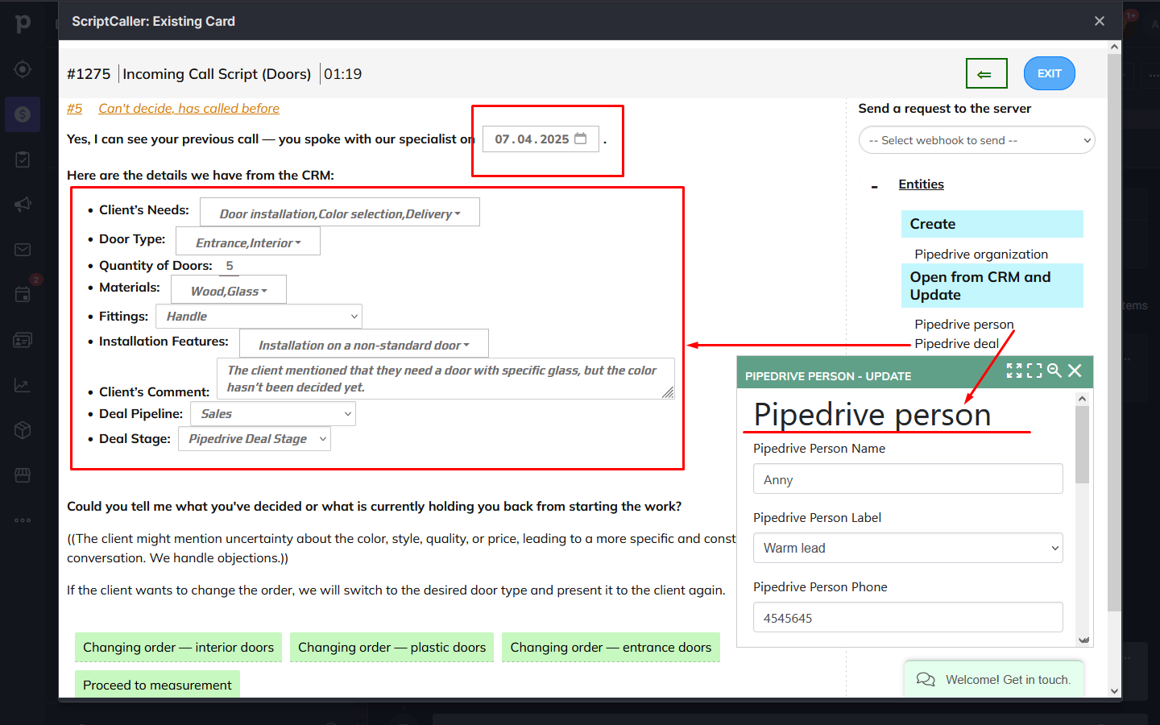
Task: Click Changing order — plastic doors button
Action: coord(391,647)
